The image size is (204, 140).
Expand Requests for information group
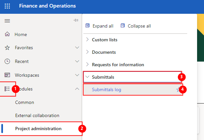[87, 65]
